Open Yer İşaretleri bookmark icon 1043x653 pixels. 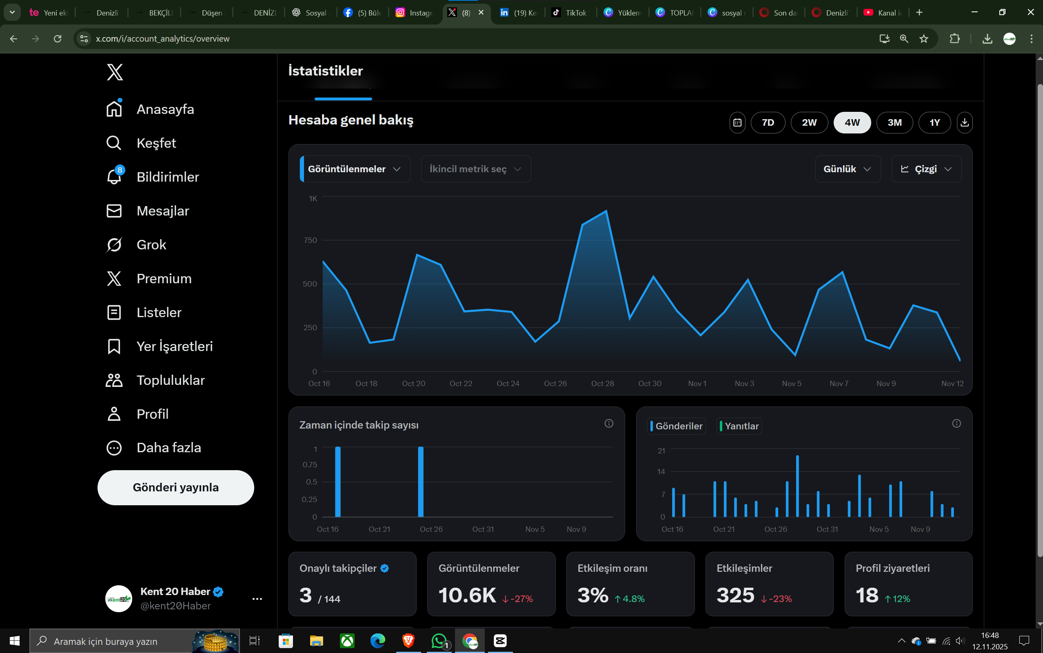point(114,346)
